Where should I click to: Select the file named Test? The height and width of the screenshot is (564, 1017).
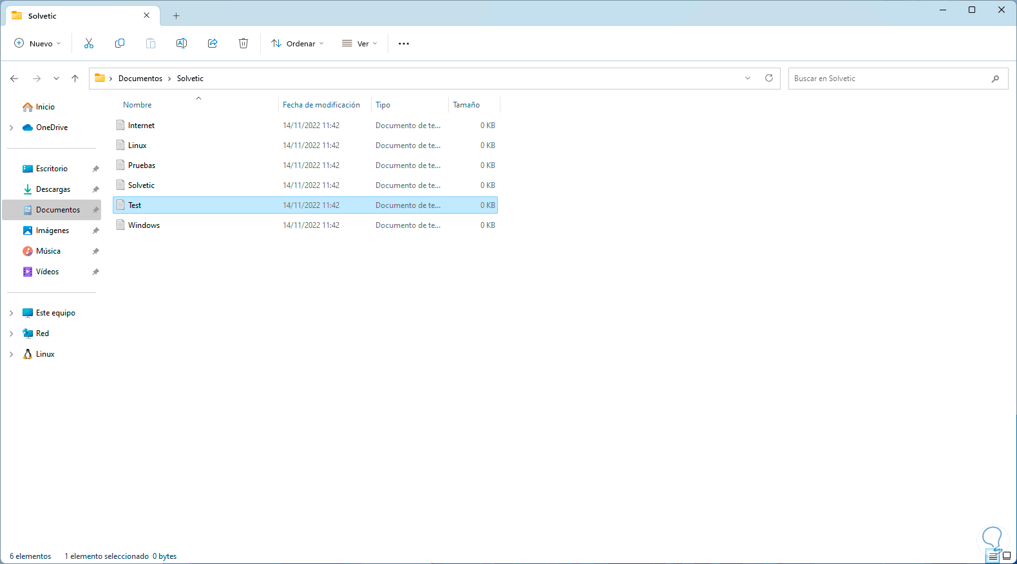(305, 205)
